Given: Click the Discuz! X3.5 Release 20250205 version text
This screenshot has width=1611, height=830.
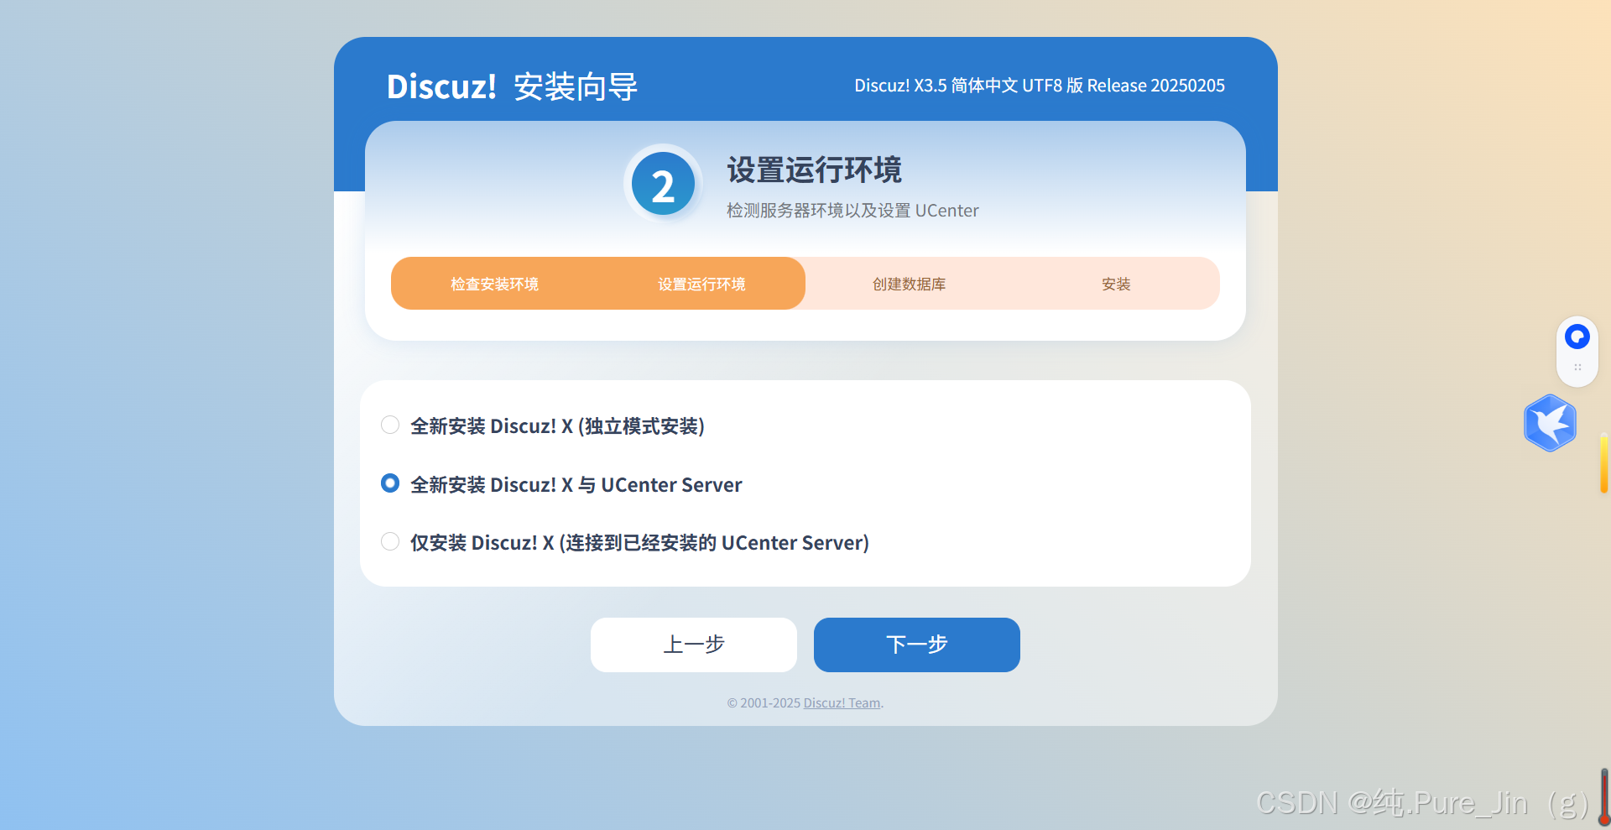Looking at the screenshot, I should [1040, 86].
